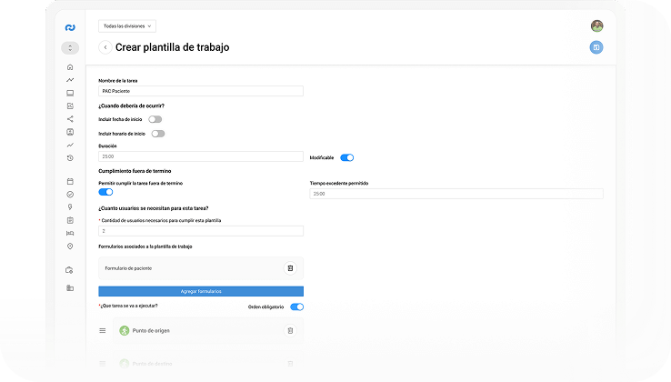Open the history clock icon in sidebar
Image resolution: width=671 pixels, height=382 pixels.
click(70, 158)
